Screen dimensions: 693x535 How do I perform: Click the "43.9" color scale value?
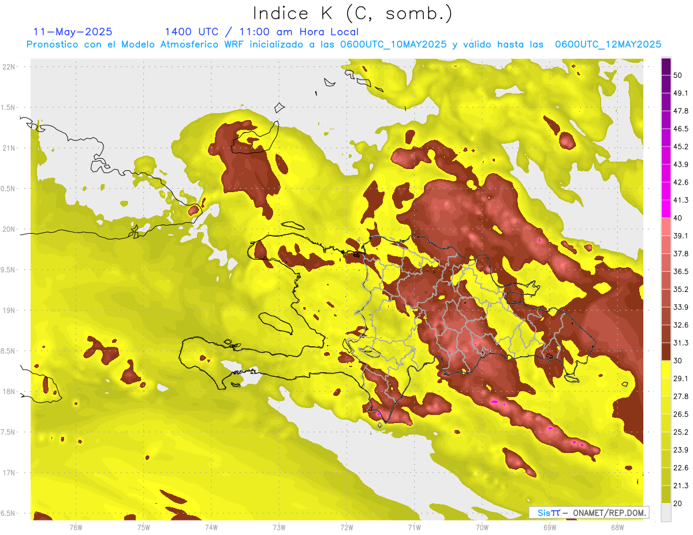pos(680,164)
